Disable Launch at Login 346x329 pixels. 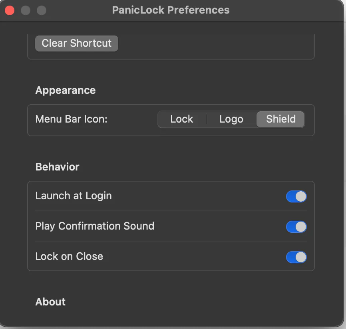coord(296,196)
